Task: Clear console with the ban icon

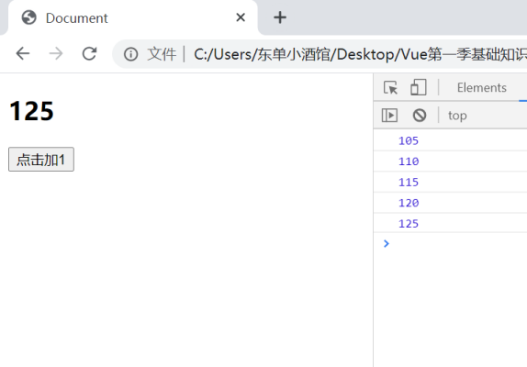Action: tap(420, 116)
